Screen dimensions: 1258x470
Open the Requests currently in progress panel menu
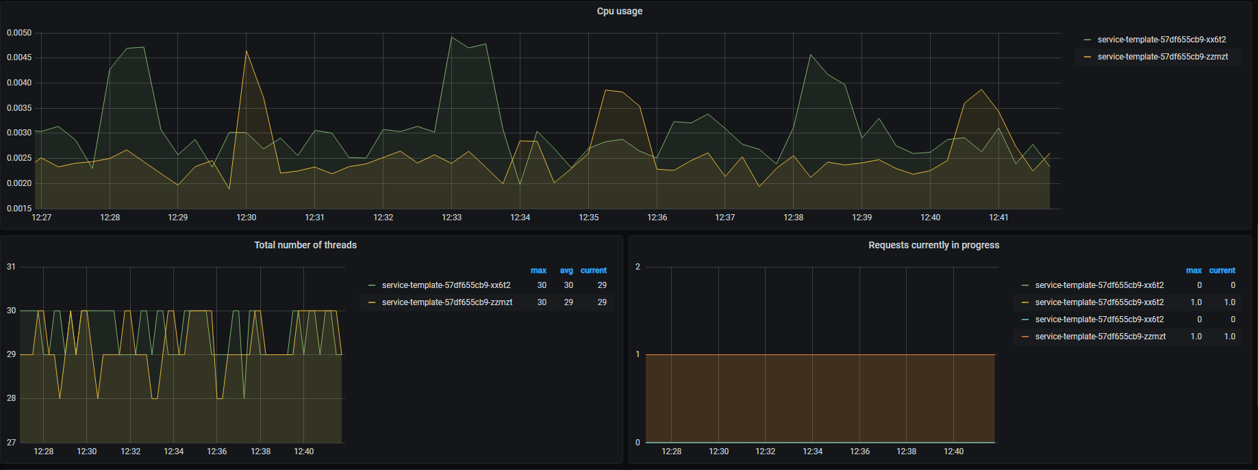[x=933, y=245]
